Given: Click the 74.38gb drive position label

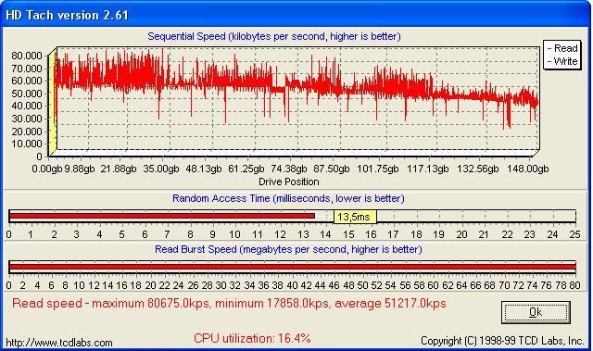Looking at the screenshot, I should click(289, 169).
